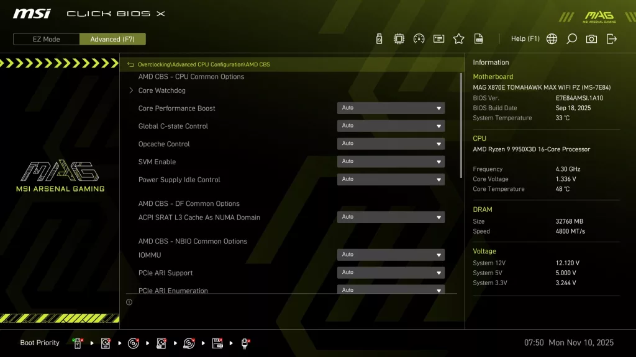Click the Favorites star icon
Image resolution: width=636 pixels, height=357 pixels.
tap(458, 38)
